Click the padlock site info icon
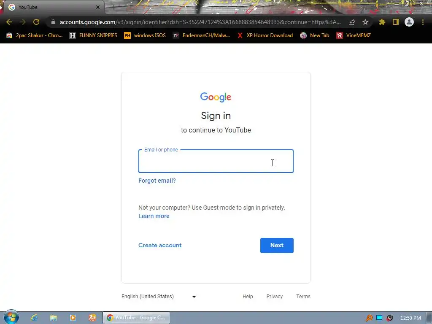Screen dimensions: 432x324 53,22
